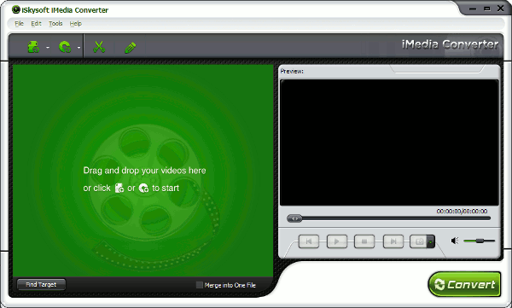Select the pencil Edit tool
Viewport: 512px width, 308px height.
(131, 48)
